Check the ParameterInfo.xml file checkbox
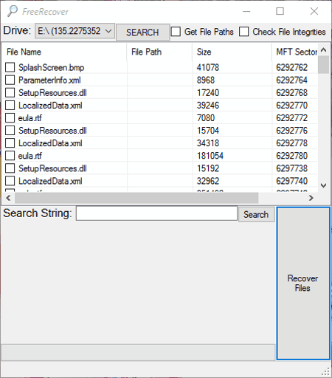 (x=10, y=80)
